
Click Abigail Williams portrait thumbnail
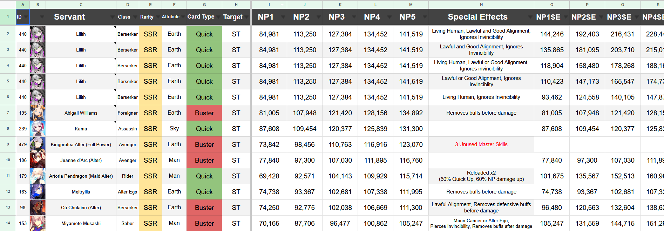(38, 113)
